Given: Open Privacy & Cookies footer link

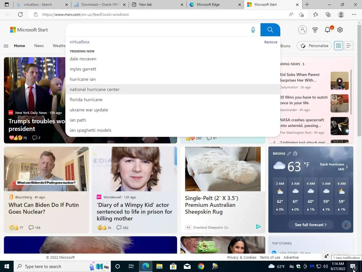Looking at the screenshot, I should [242, 257].
